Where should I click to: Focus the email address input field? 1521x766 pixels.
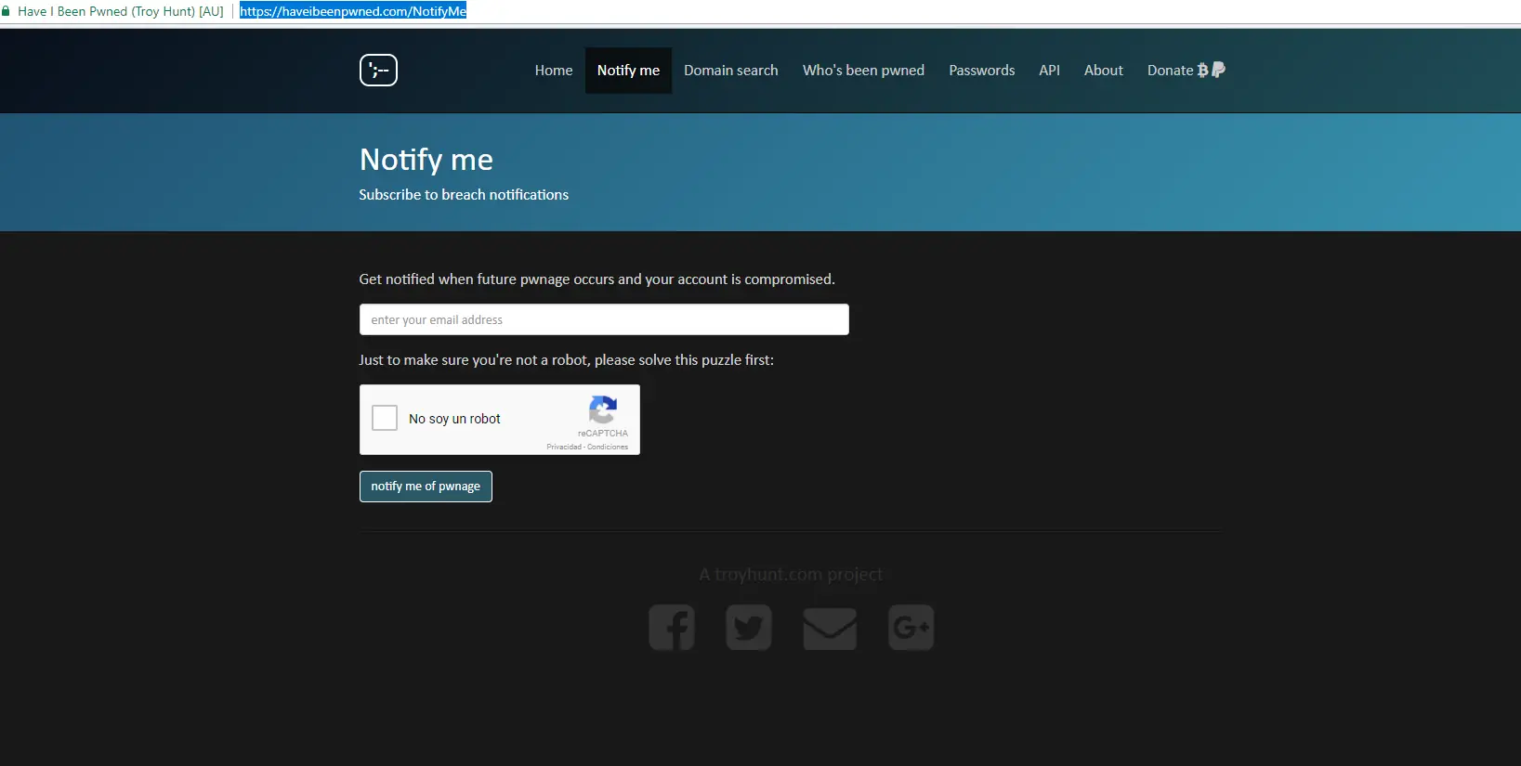(604, 319)
